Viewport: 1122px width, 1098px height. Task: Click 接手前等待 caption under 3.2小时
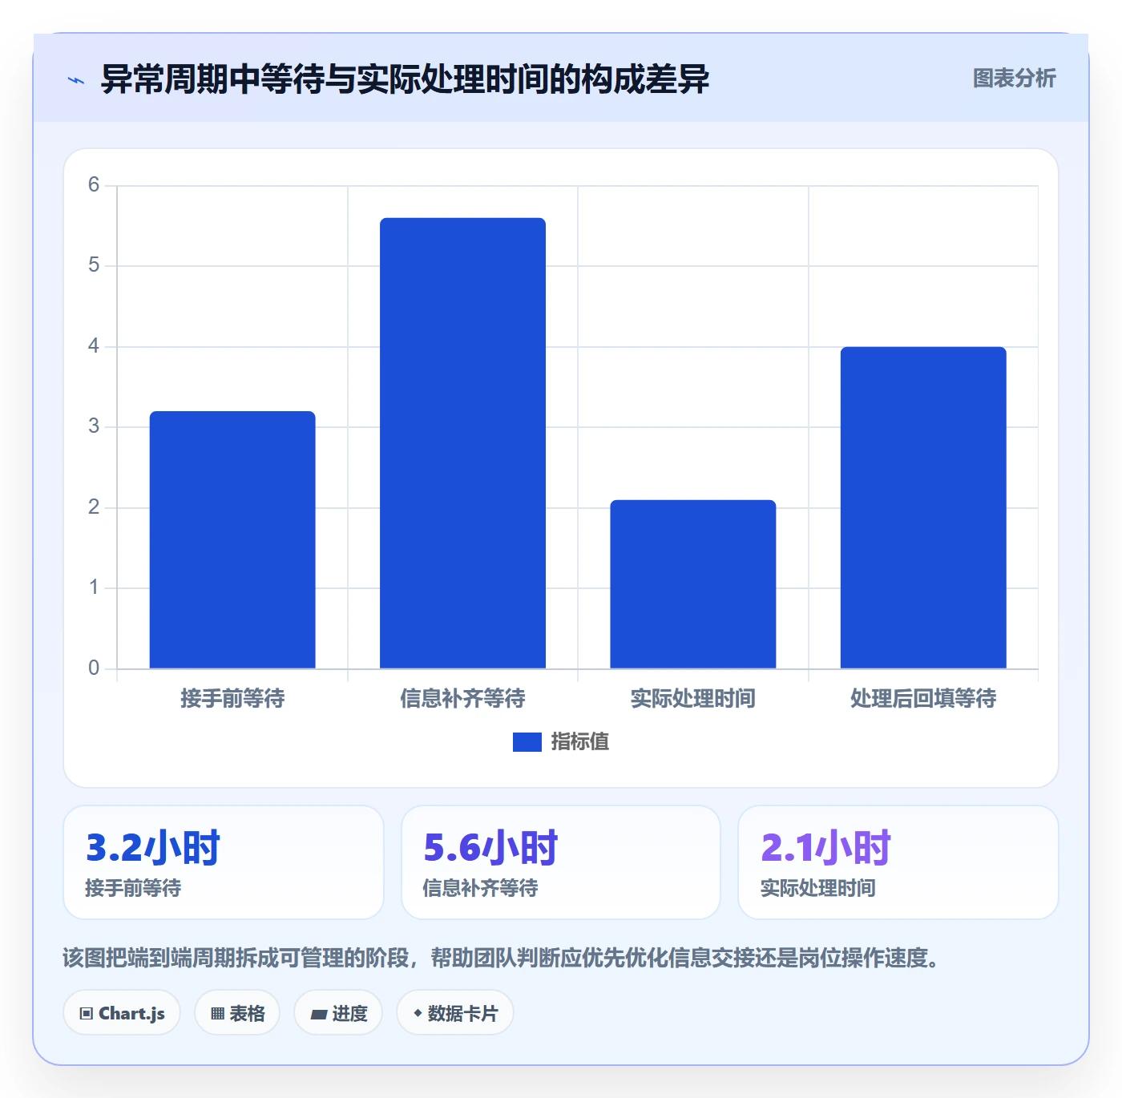[x=133, y=888]
